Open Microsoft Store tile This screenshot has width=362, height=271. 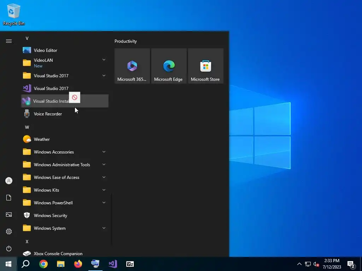[x=206, y=66]
